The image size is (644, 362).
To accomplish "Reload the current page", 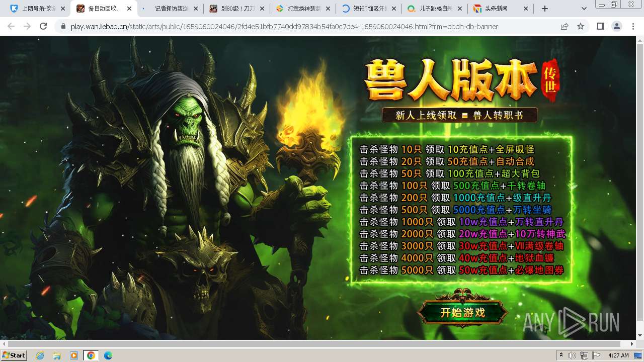I will [x=43, y=26].
